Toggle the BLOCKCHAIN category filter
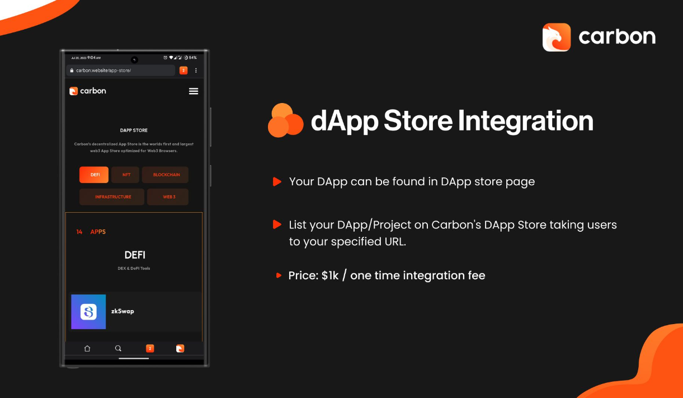683x398 pixels. pos(166,174)
